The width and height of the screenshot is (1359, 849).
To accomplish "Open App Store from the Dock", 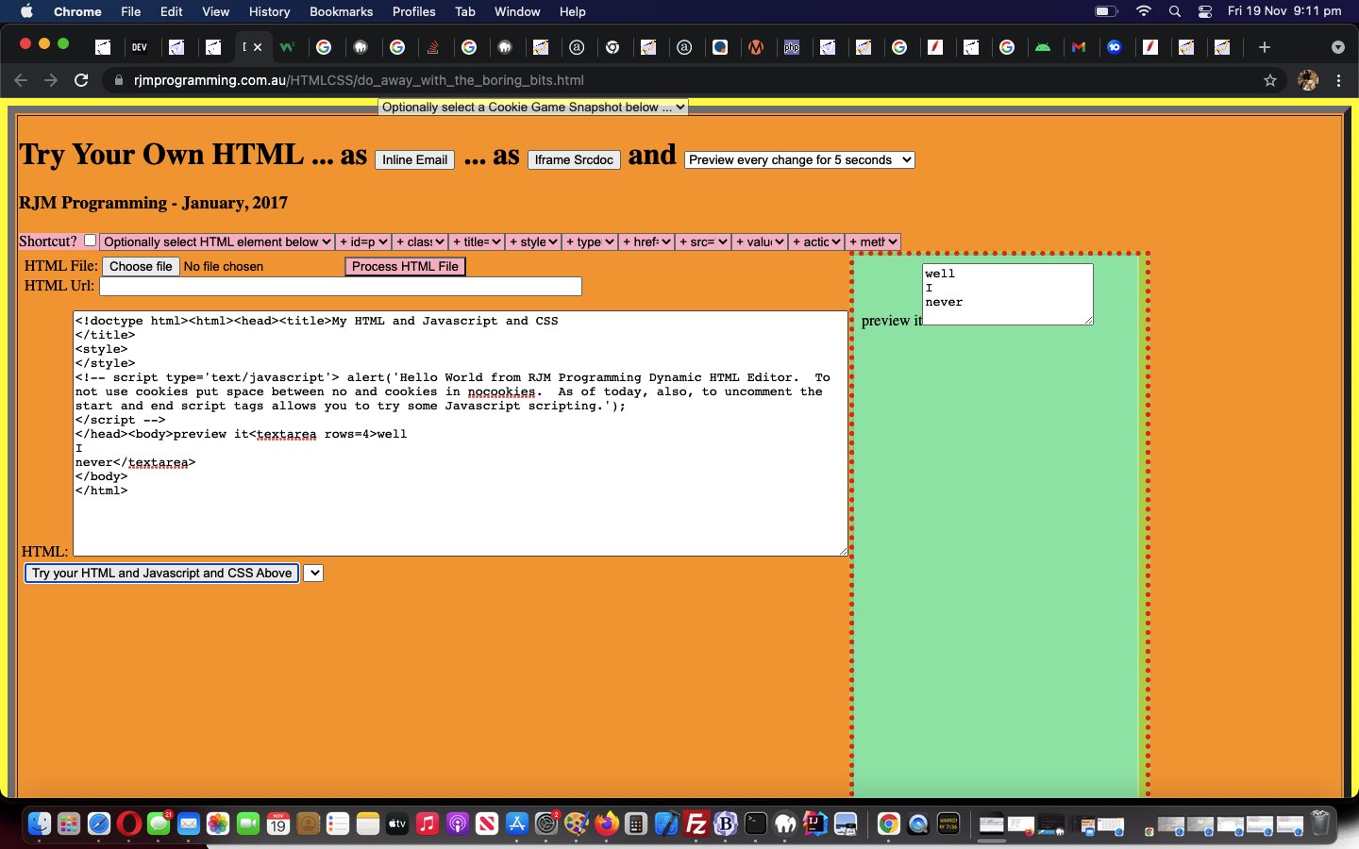I will tap(517, 824).
